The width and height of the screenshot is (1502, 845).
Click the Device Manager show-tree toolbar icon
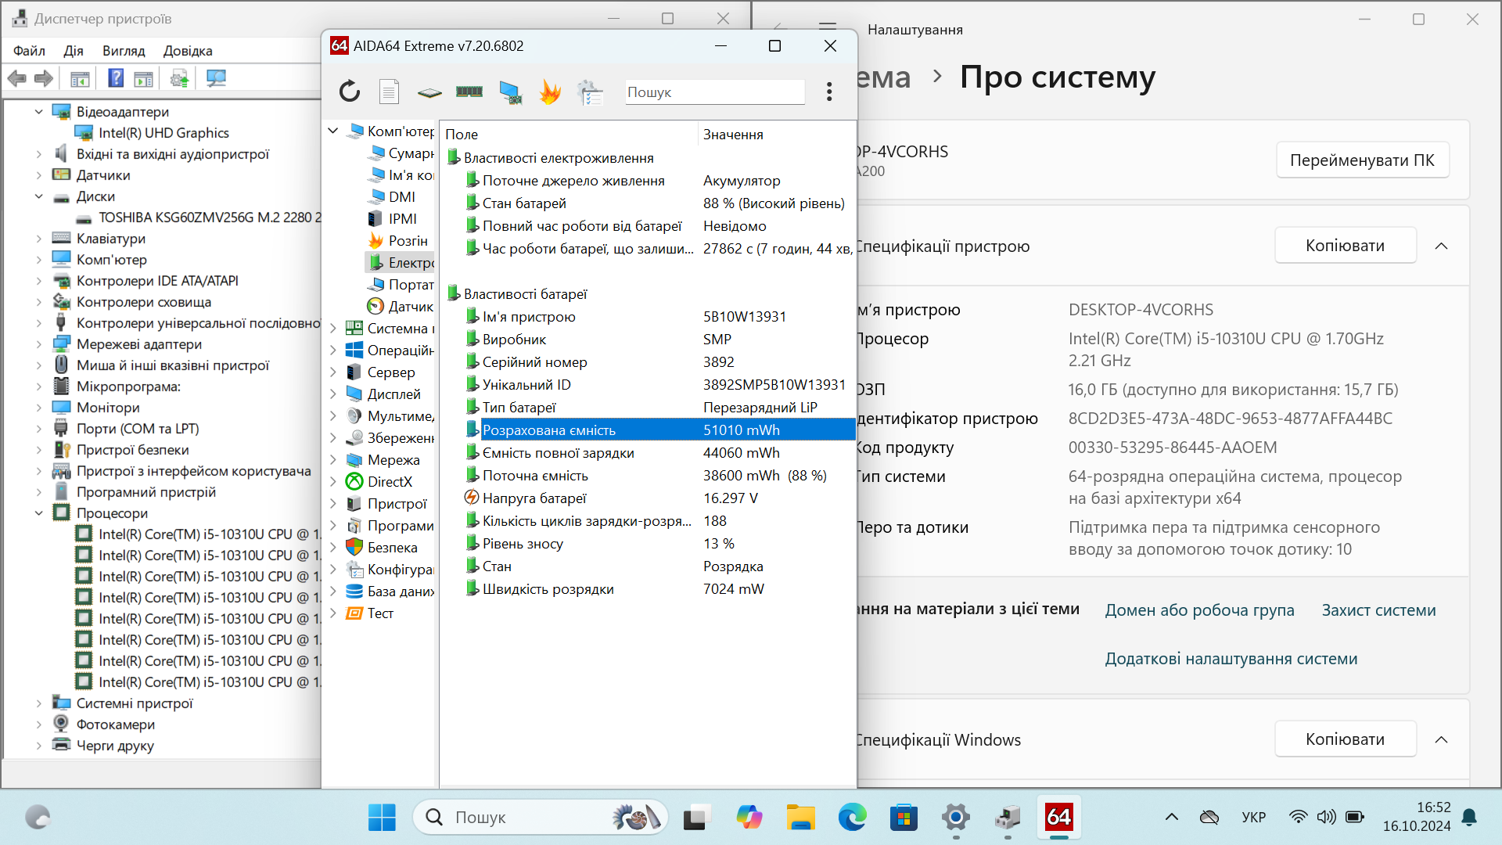coord(80,78)
